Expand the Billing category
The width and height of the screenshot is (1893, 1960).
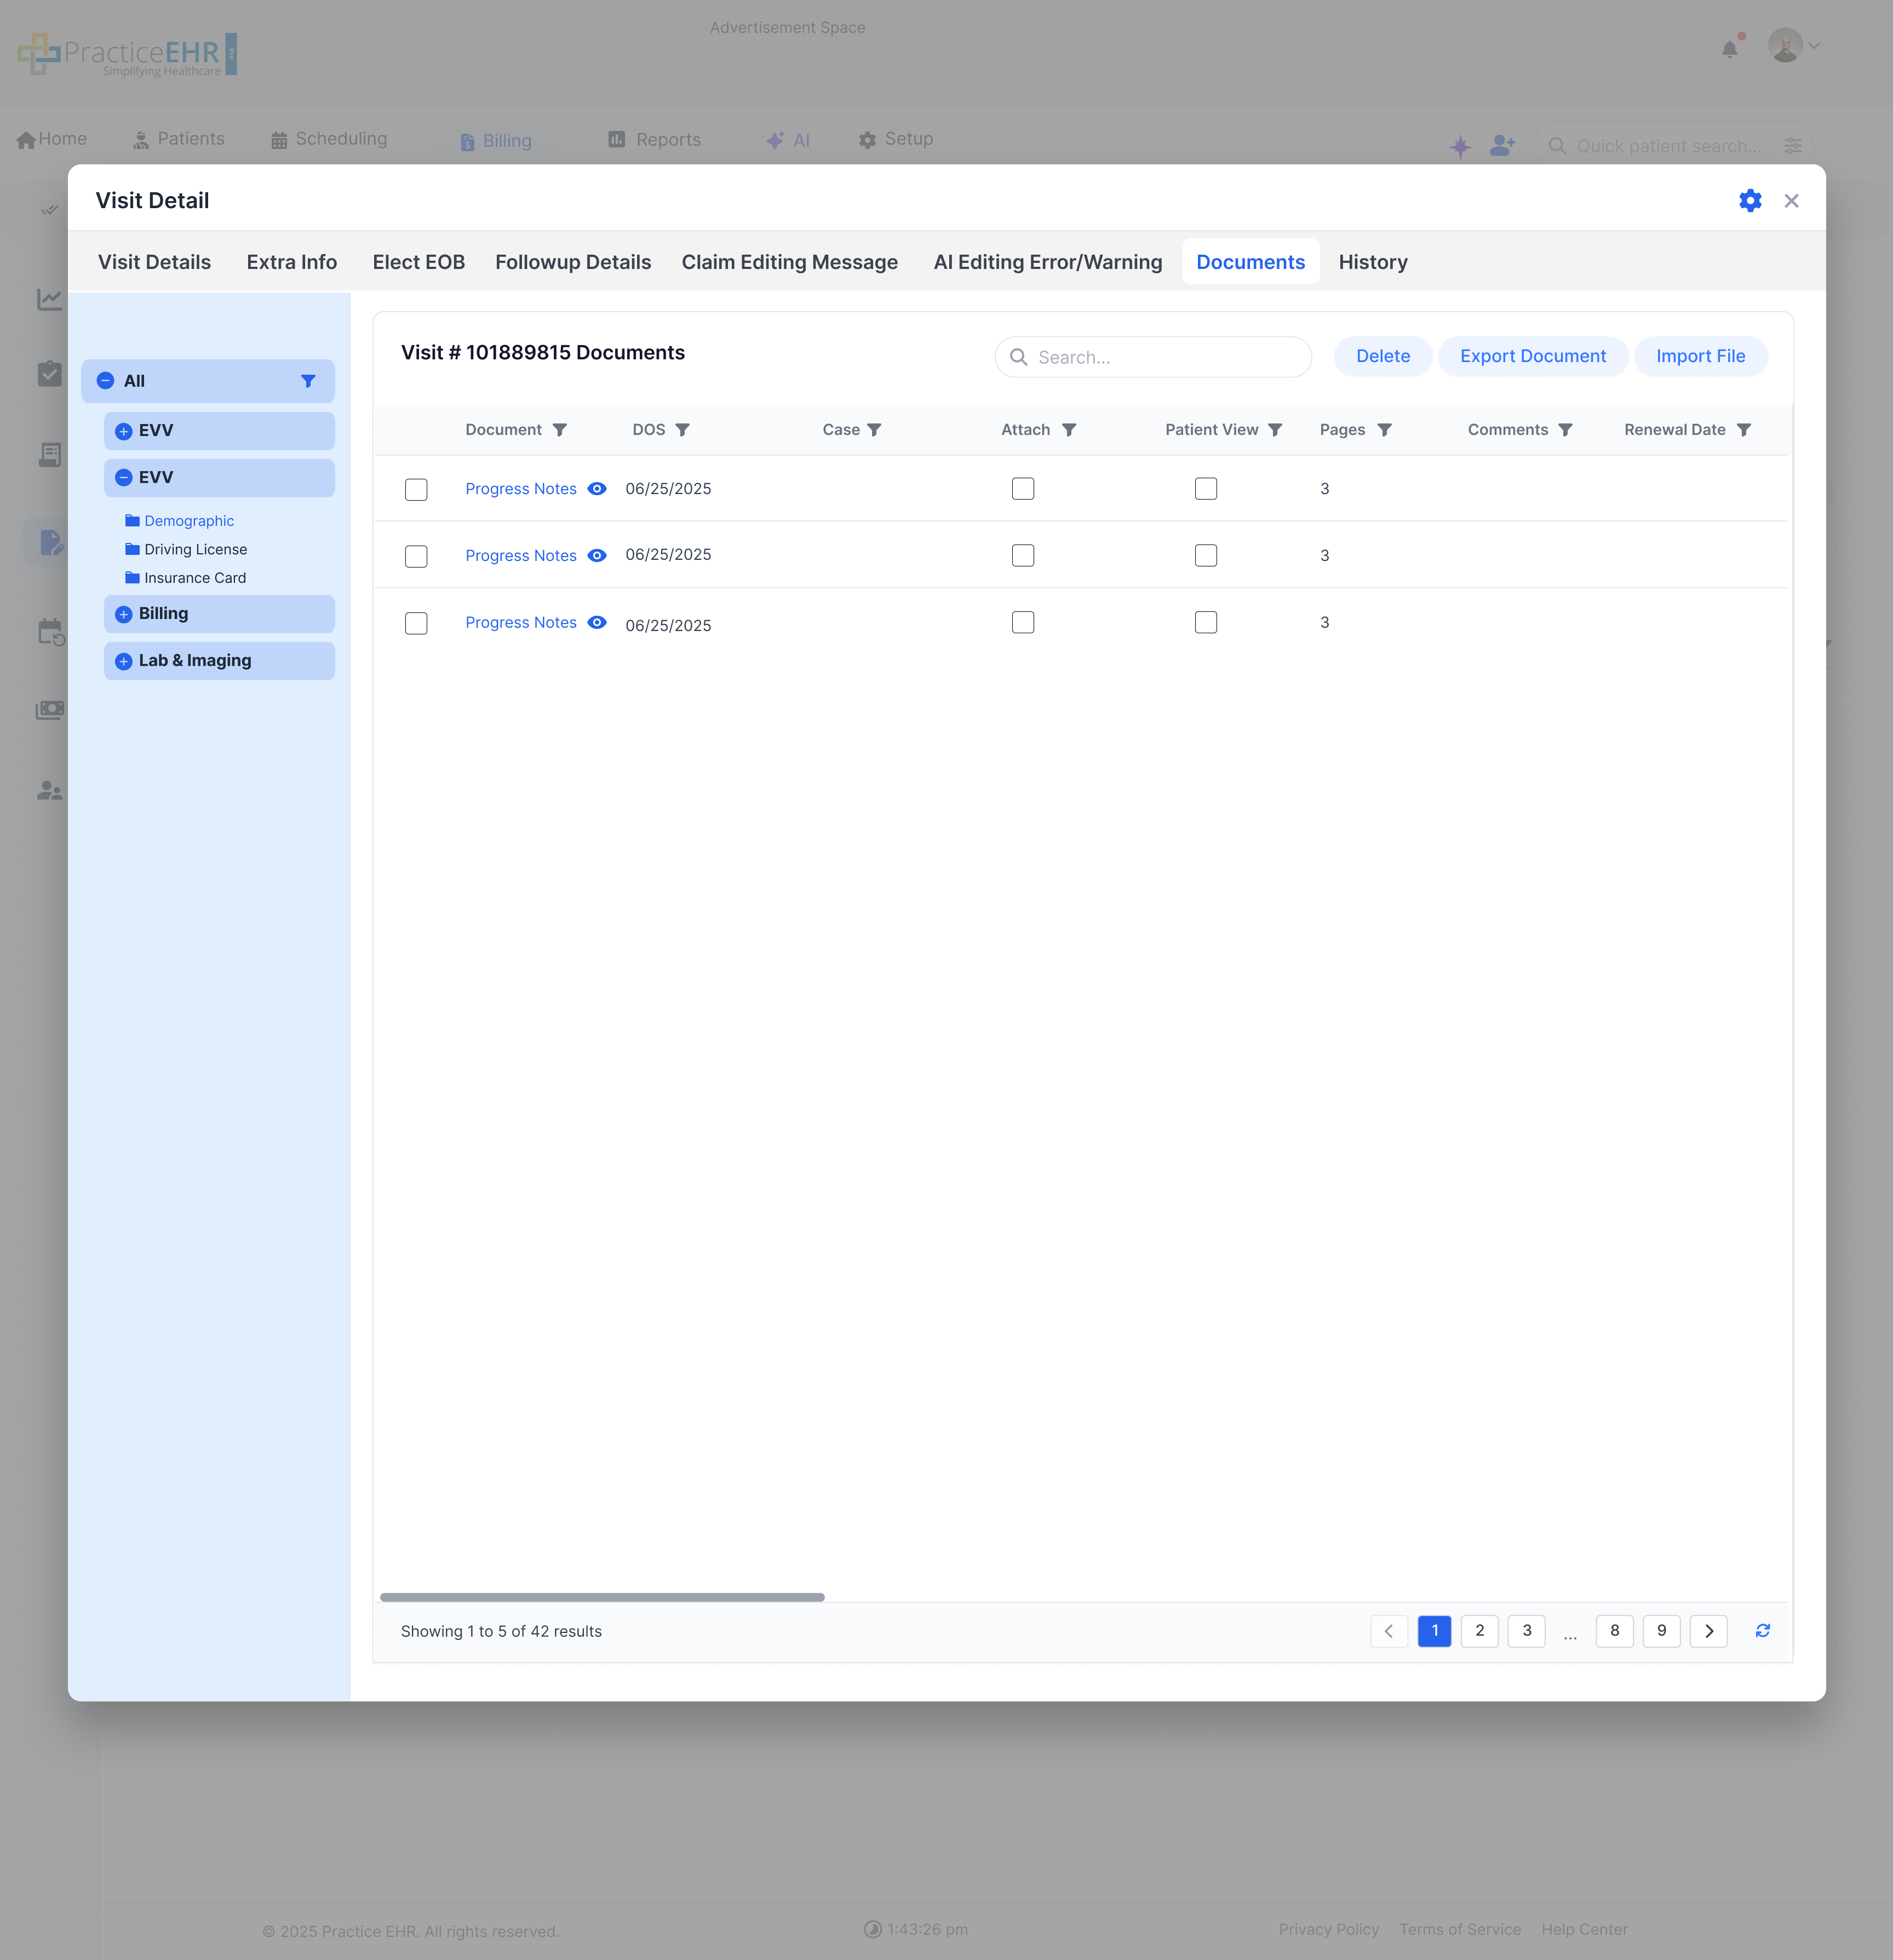[x=123, y=613]
